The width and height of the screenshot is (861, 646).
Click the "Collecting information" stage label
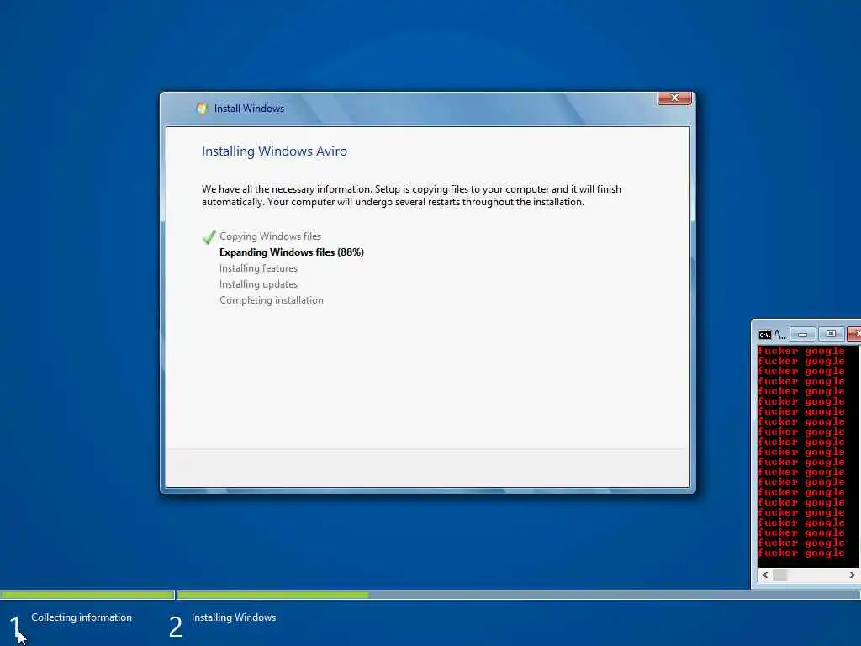coord(82,617)
